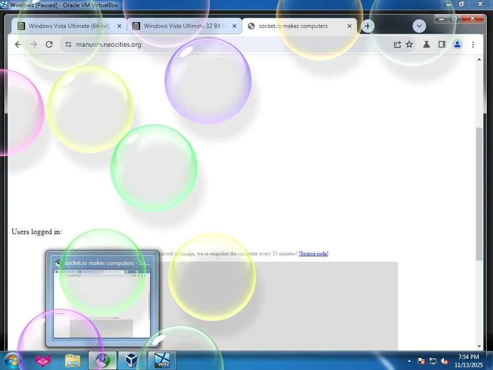Reload the manuvm.neocities.org page
The width and height of the screenshot is (493, 370).
pyautogui.click(x=49, y=44)
